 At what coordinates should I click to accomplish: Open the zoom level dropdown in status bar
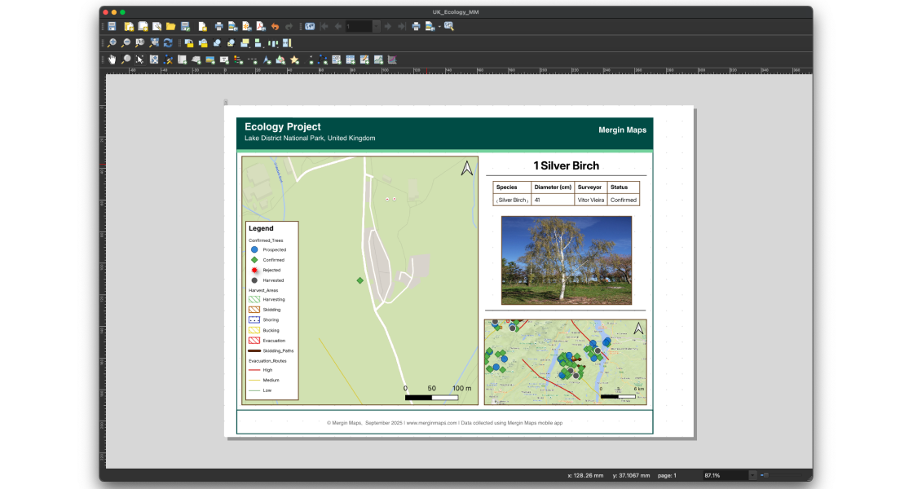(753, 475)
